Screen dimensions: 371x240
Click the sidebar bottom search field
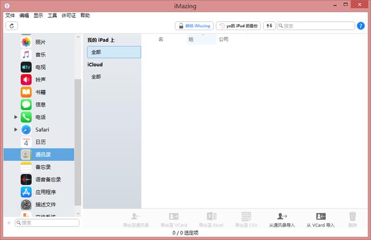tap(47, 223)
